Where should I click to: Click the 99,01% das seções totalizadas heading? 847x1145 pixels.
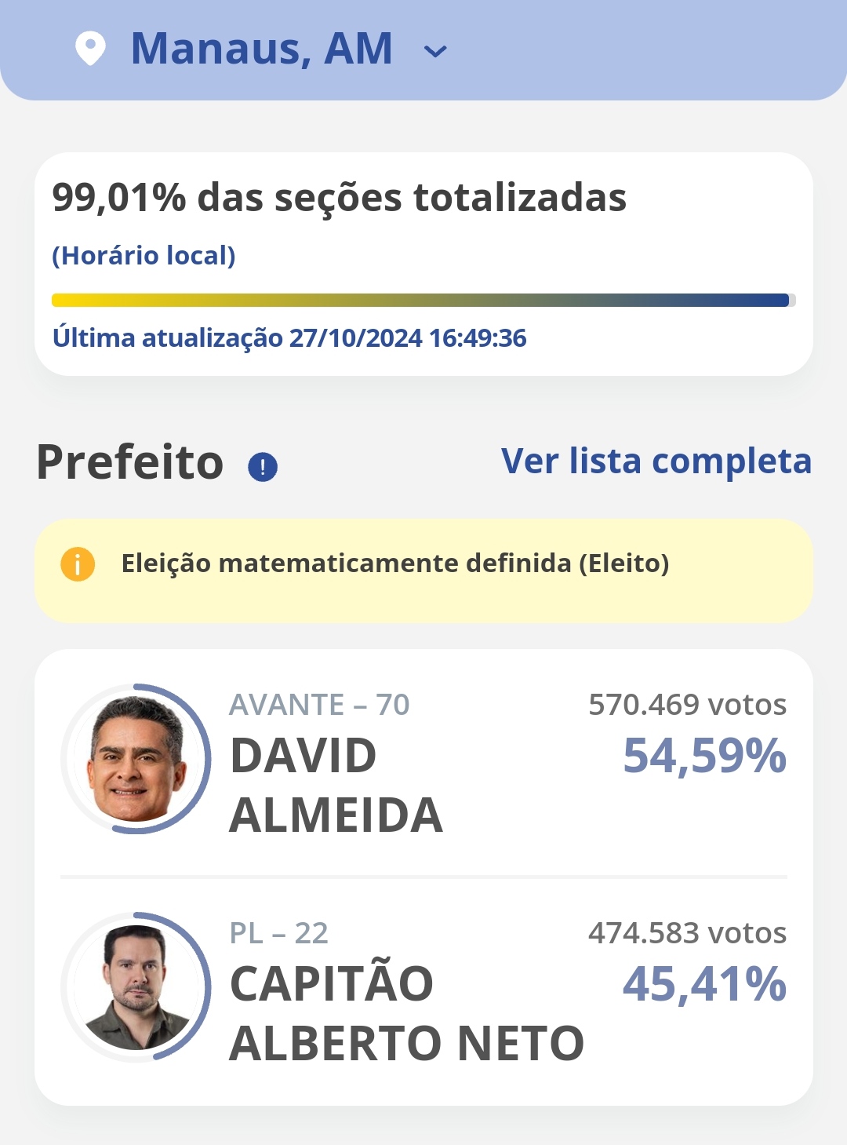339,197
